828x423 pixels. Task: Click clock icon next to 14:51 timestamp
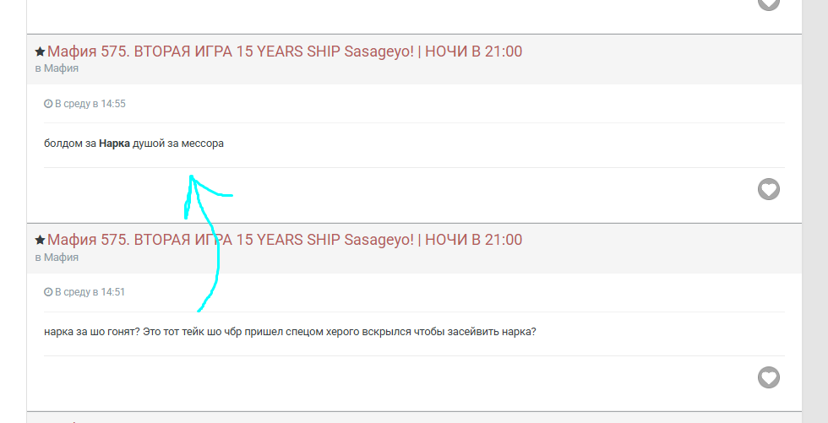[x=48, y=292]
